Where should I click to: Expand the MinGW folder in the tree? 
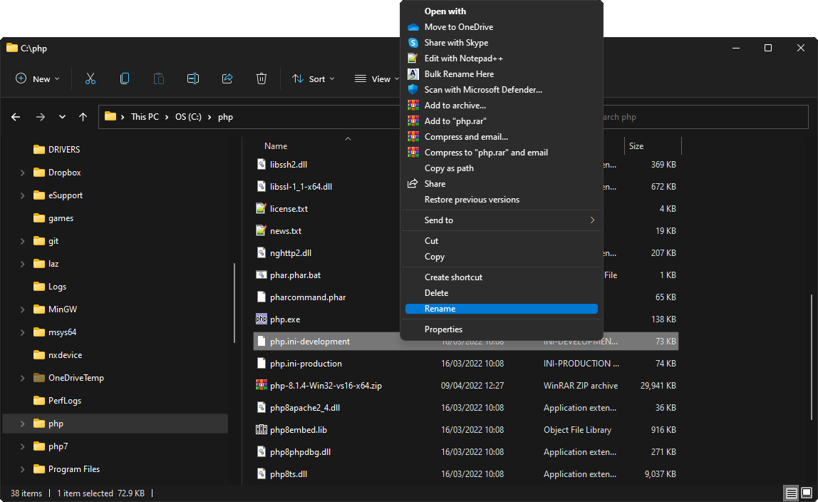pos(22,309)
